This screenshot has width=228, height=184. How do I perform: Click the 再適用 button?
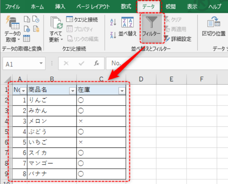pyautogui.click(x=176, y=29)
